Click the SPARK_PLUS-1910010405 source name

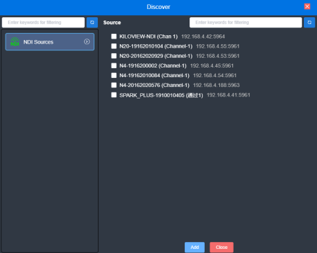[x=161, y=95]
